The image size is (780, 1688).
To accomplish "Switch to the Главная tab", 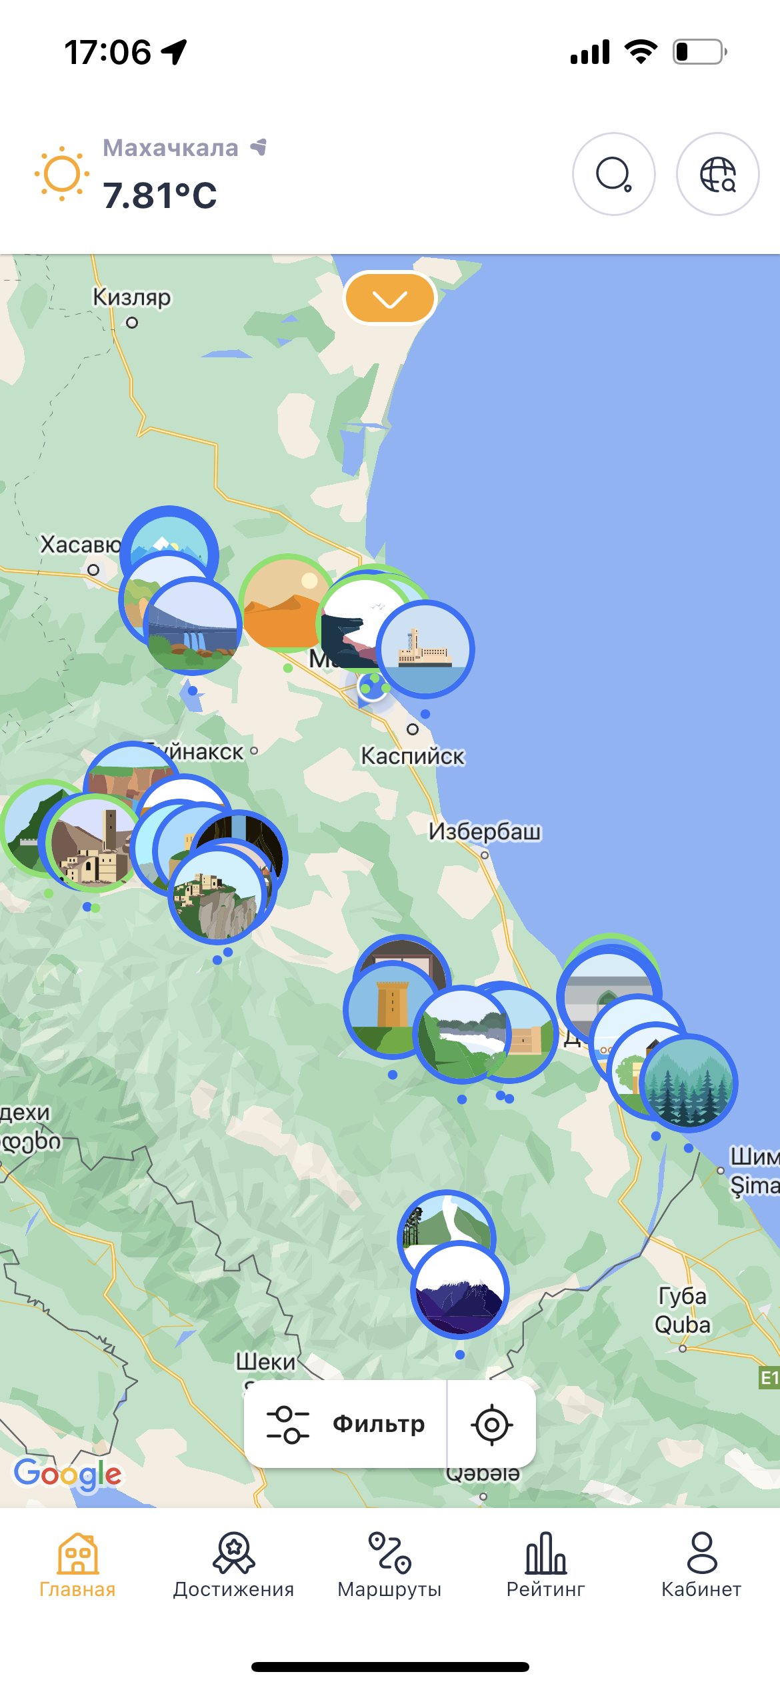I will [77, 1565].
